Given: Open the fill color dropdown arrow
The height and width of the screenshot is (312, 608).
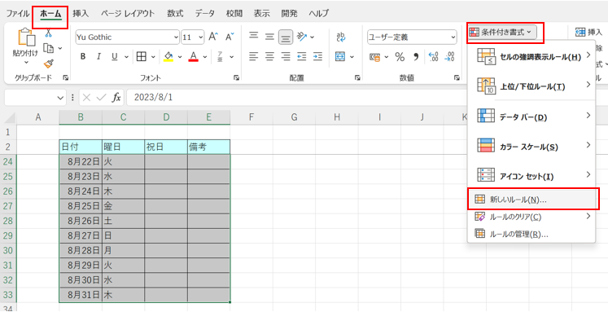Looking at the screenshot, I should (180, 57).
